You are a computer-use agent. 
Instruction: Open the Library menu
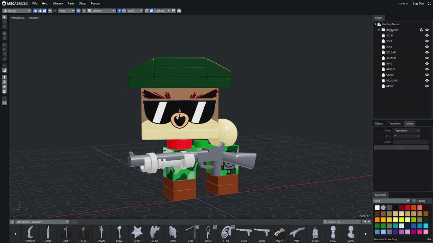tap(58, 3)
